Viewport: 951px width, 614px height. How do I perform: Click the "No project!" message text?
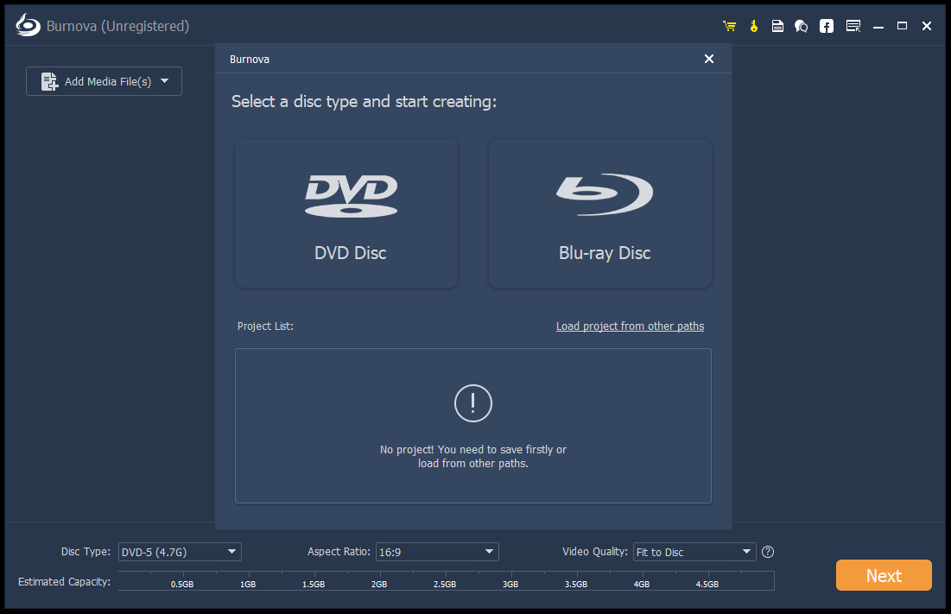click(x=473, y=457)
